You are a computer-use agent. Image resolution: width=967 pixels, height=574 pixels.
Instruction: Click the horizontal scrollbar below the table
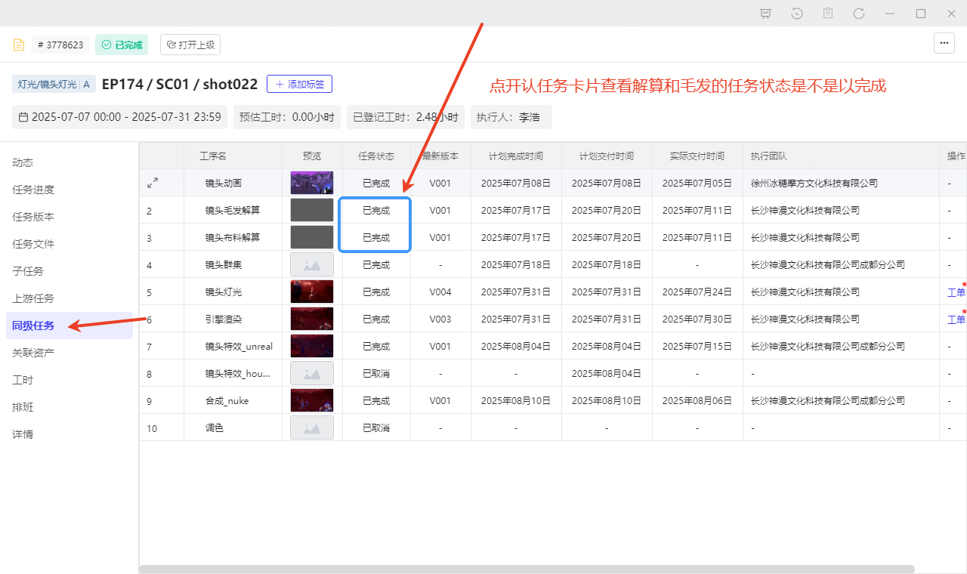527,569
